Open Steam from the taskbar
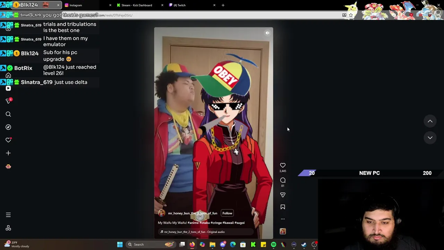444x250 pixels. [x=304, y=244]
